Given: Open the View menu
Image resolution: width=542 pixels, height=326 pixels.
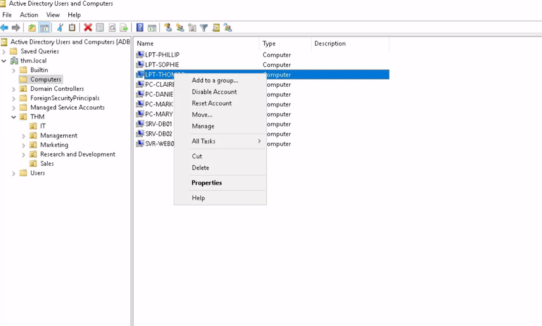Looking at the screenshot, I should [x=53, y=15].
